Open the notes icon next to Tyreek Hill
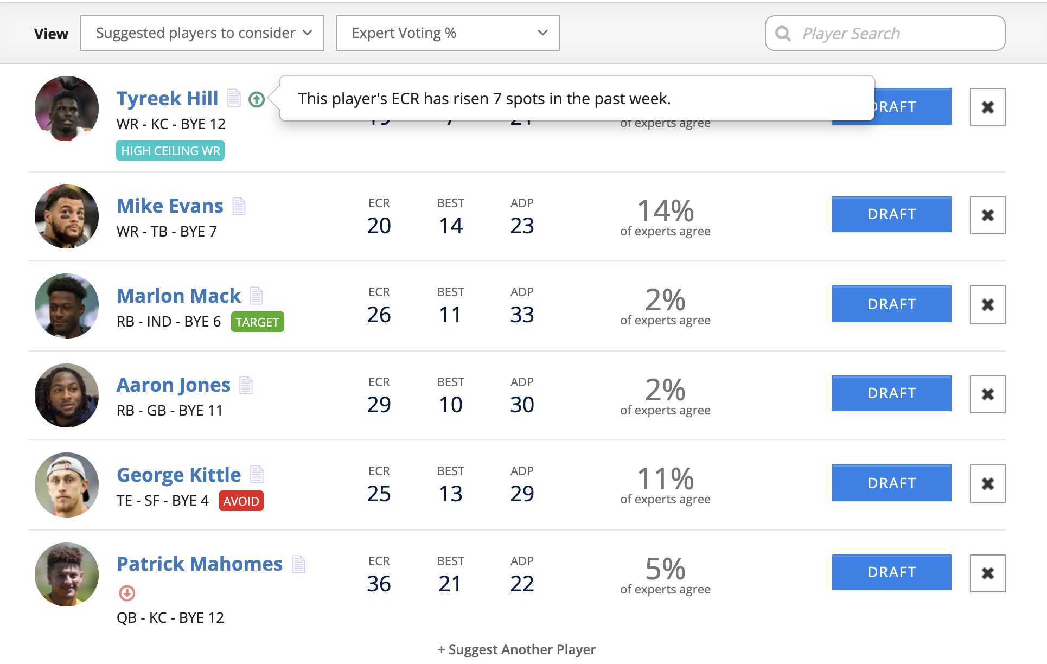The image size is (1047, 664). pos(234,98)
